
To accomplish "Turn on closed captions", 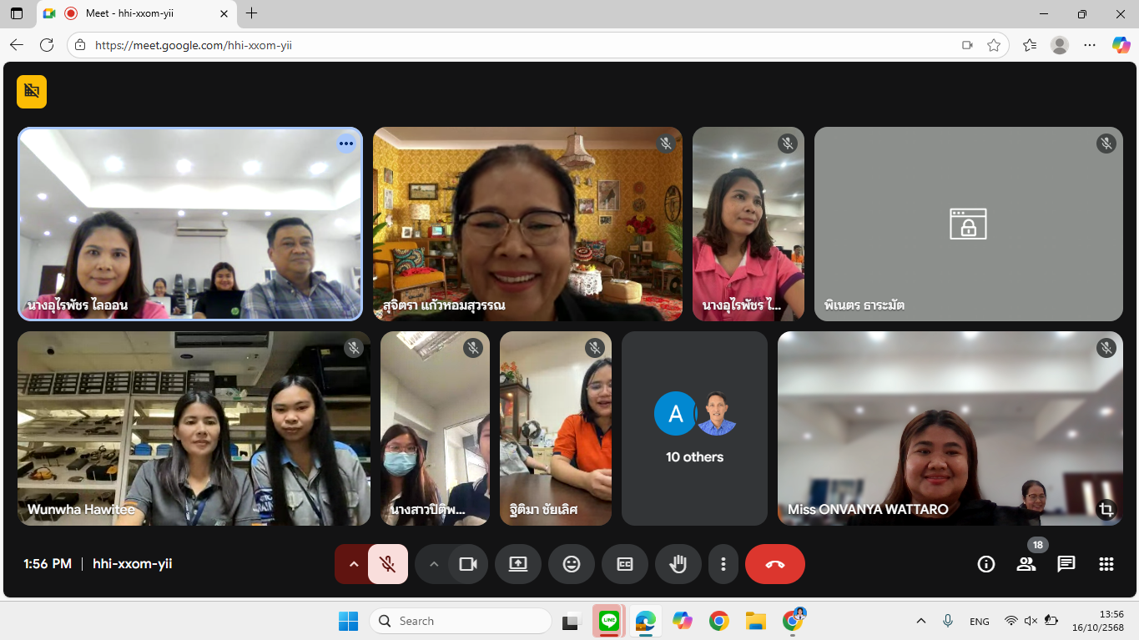I will (x=624, y=564).
